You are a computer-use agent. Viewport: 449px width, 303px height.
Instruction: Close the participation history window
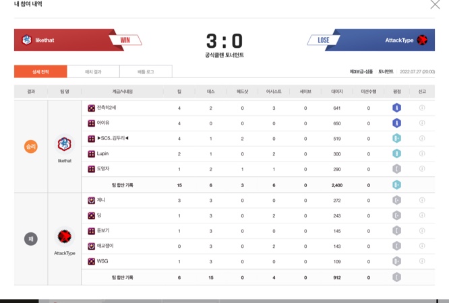[x=435, y=5]
